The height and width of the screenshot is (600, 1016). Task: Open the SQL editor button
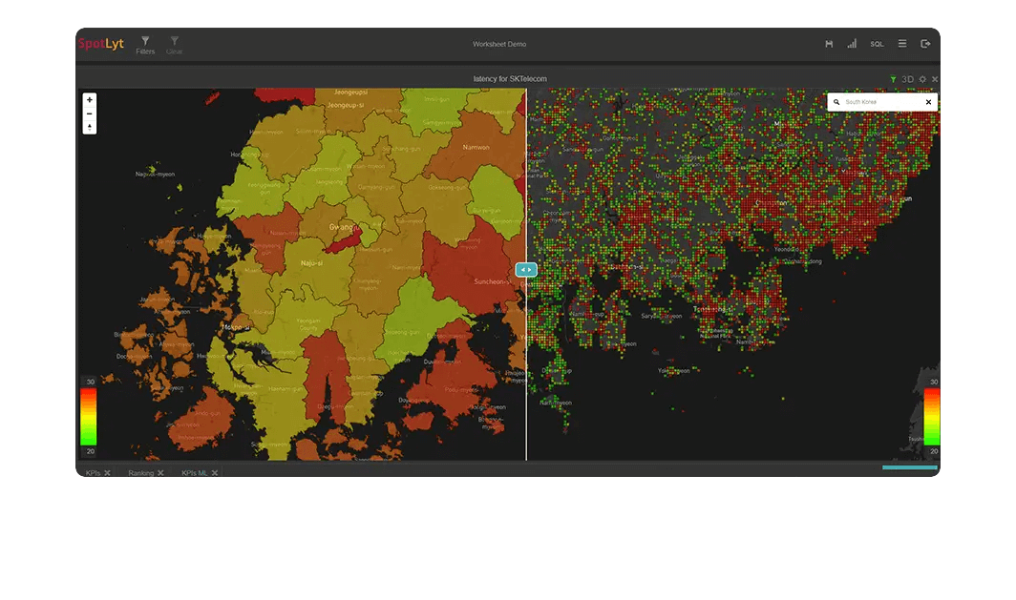click(x=877, y=44)
